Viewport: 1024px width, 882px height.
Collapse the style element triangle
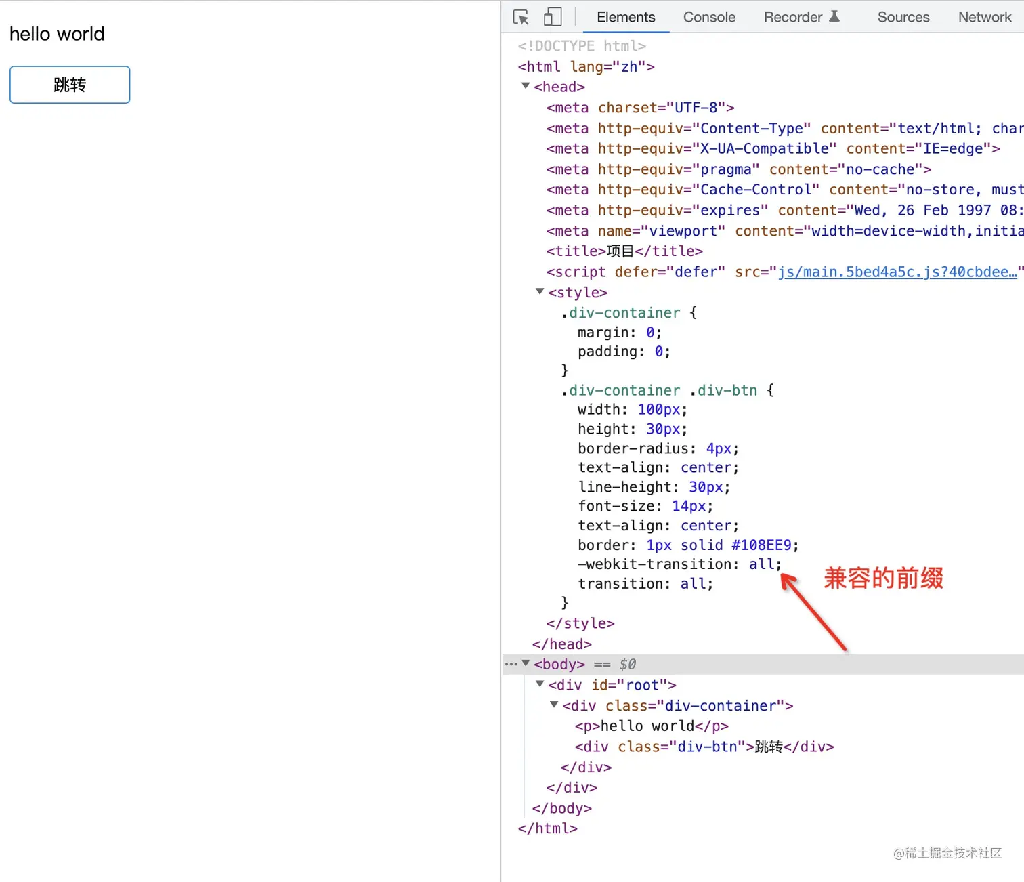(540, 292)
